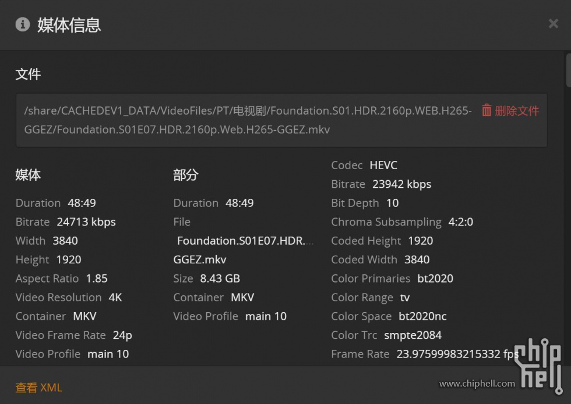The width and height of the screenshot is (571, 404).
Task: Open the 查看 XML link
Action: coord(38,387)
